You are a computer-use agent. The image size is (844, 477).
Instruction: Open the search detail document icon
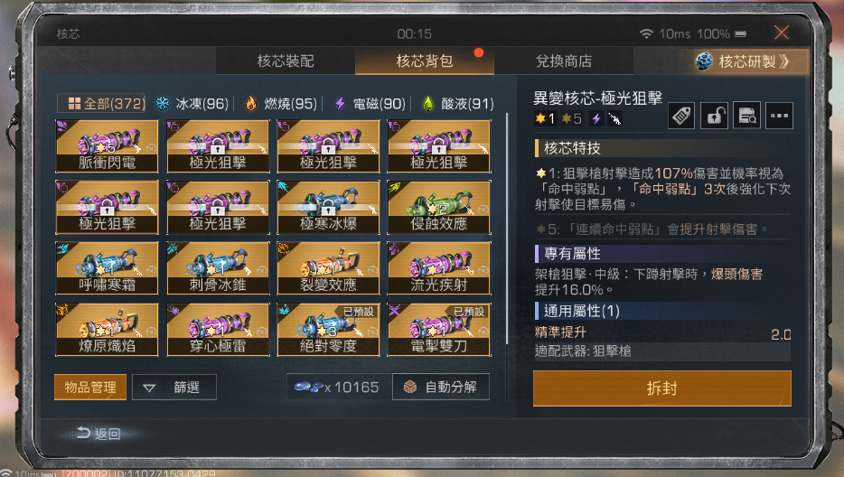pos(747,116)
